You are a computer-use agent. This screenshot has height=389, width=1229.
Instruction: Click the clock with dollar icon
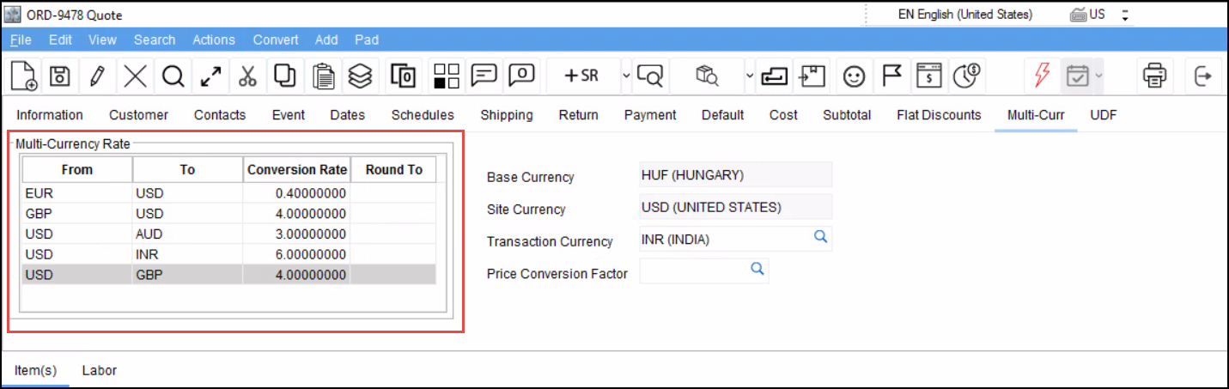pos(968,76)
